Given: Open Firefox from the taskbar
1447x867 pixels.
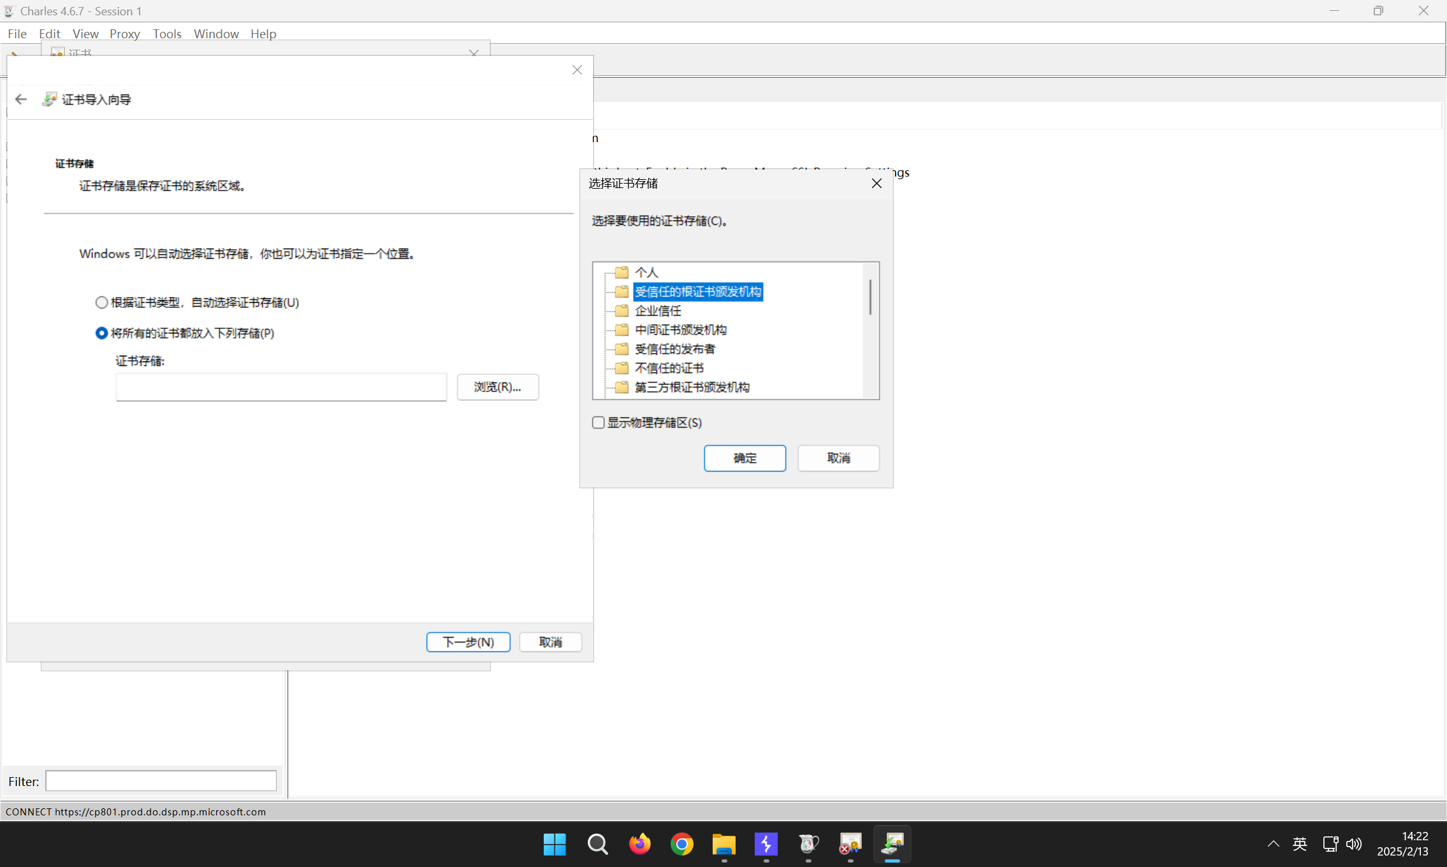Looking at the screenshot, I should point(639,844).
